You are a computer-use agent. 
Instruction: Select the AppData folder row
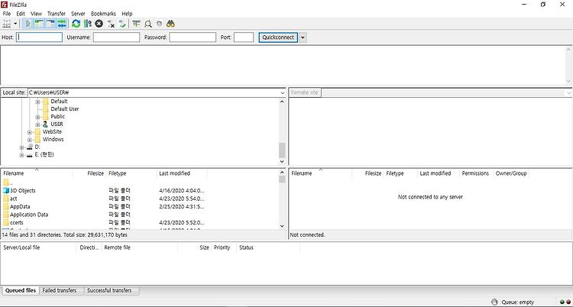[x=141, y=206]
